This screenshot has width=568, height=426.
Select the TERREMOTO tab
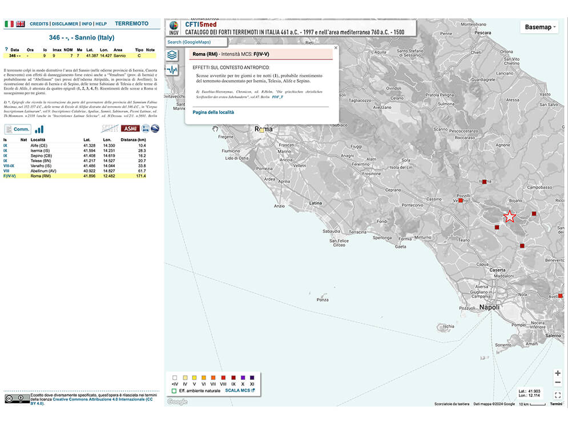(131, 23)
